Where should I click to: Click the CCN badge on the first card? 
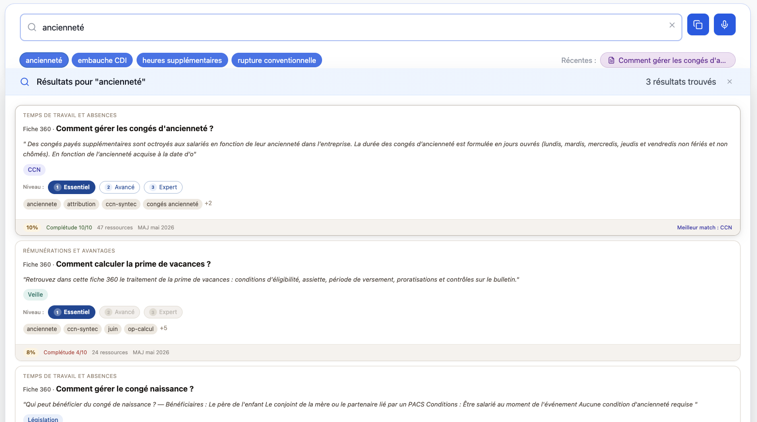(x=34, y=170)
